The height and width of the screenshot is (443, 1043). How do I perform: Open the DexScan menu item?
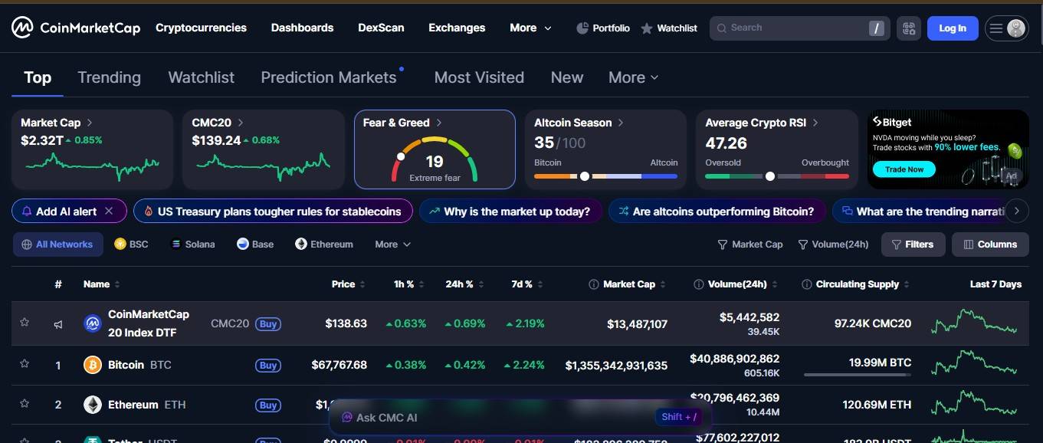pyautogui.click(x=381, y=28)
